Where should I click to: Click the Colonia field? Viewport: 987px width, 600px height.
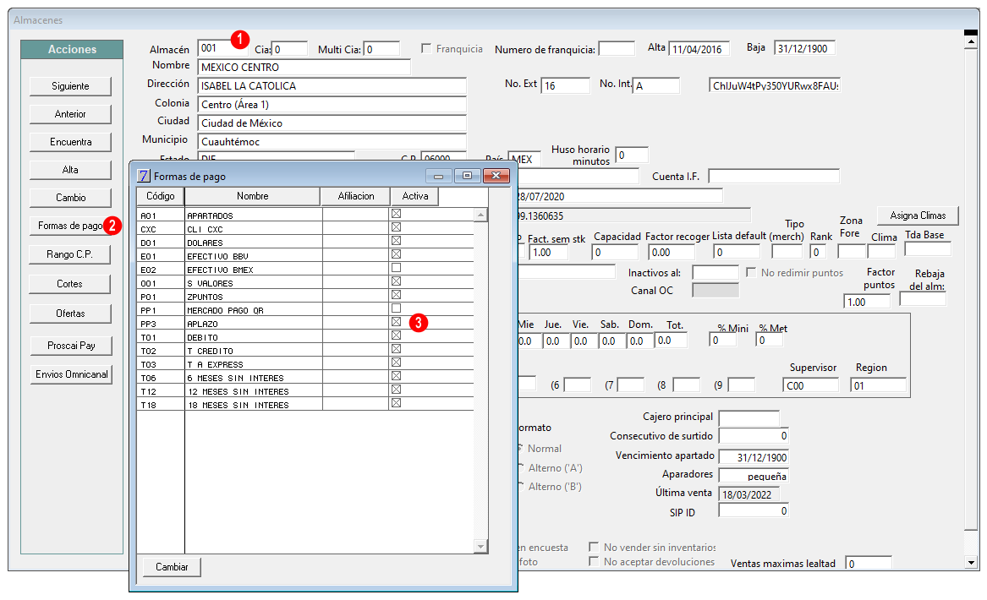[x=332, y=105]
